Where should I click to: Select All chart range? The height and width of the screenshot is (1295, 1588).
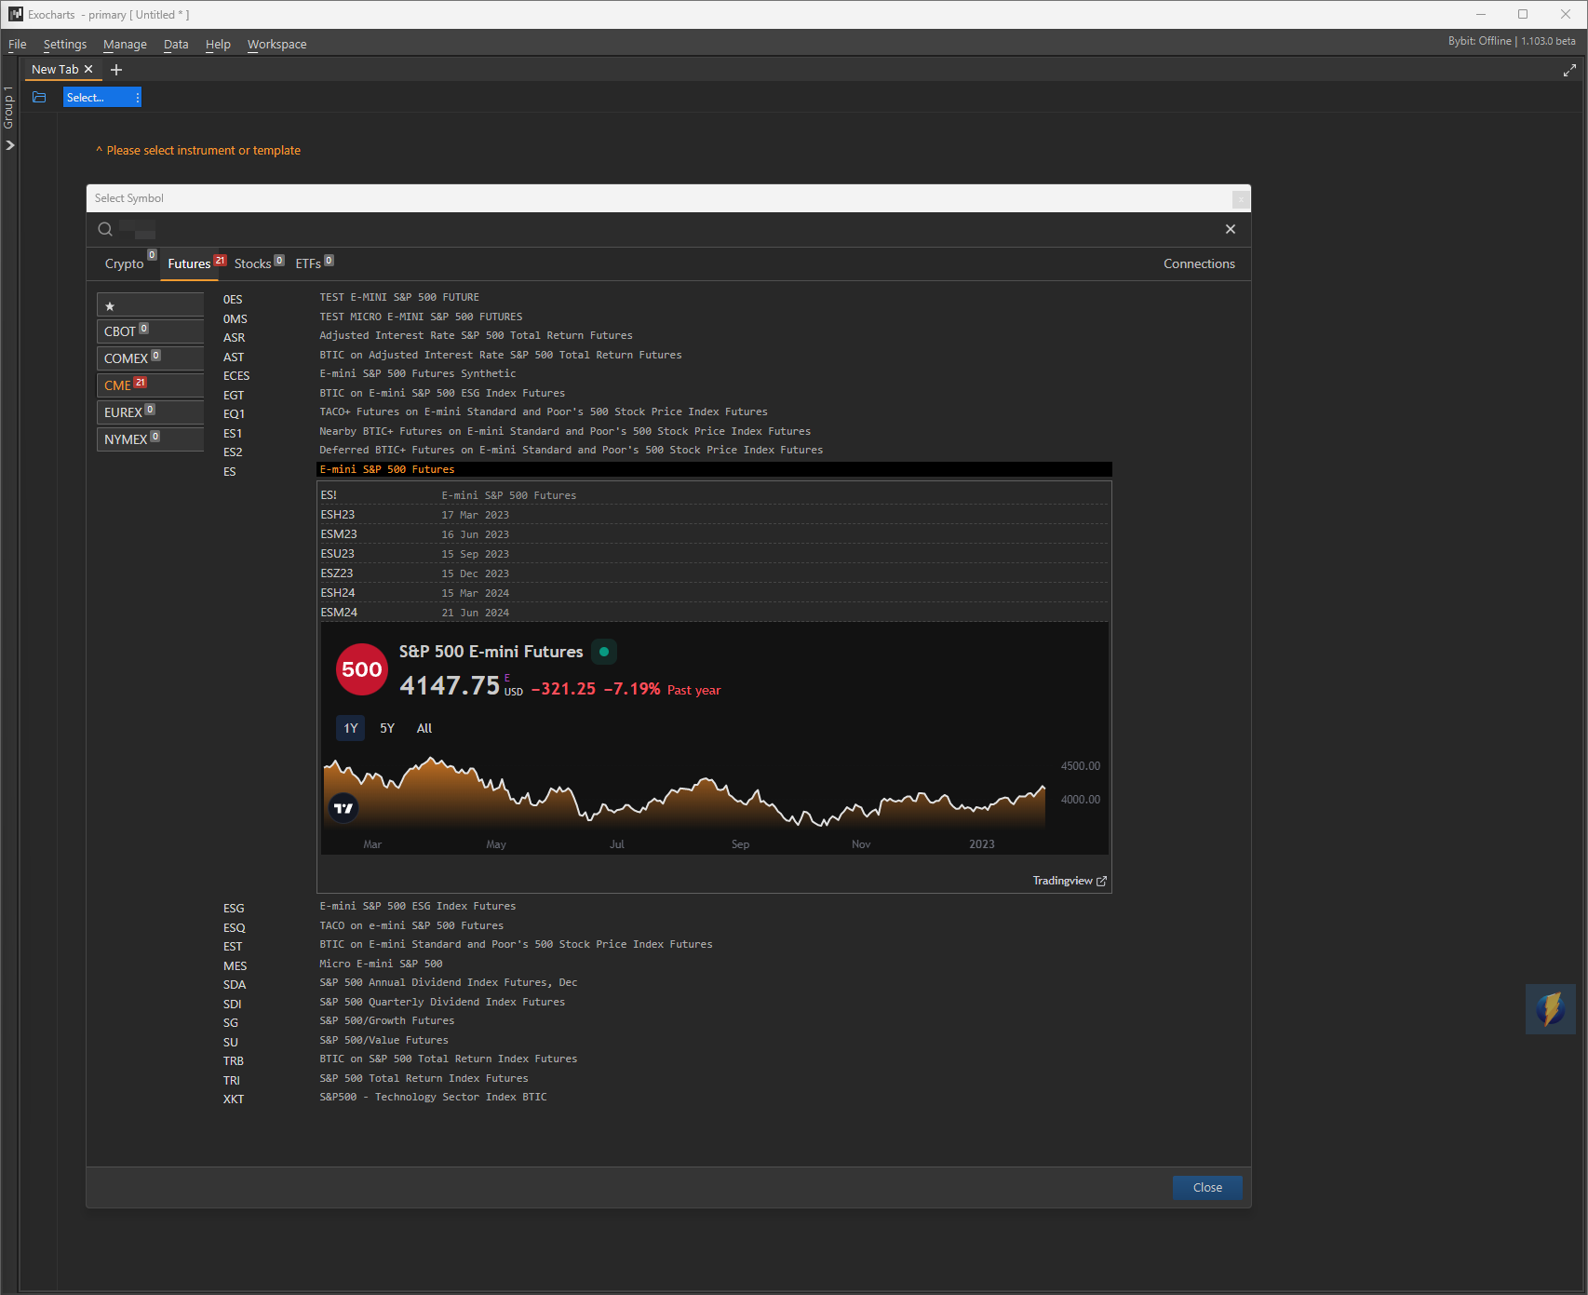(424, 728)
